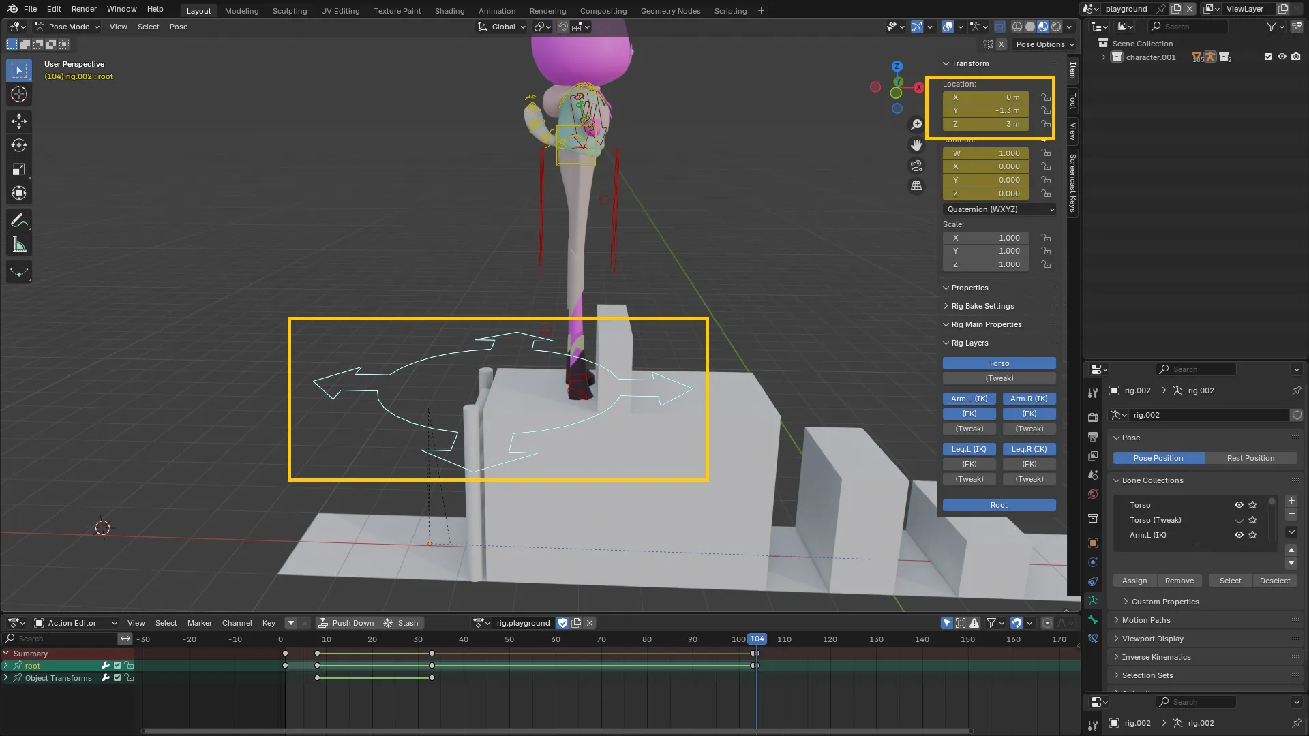The width and height of the screenshot is (1309, 736).
Task: Click the Push Down button
Action: [347, 623]
